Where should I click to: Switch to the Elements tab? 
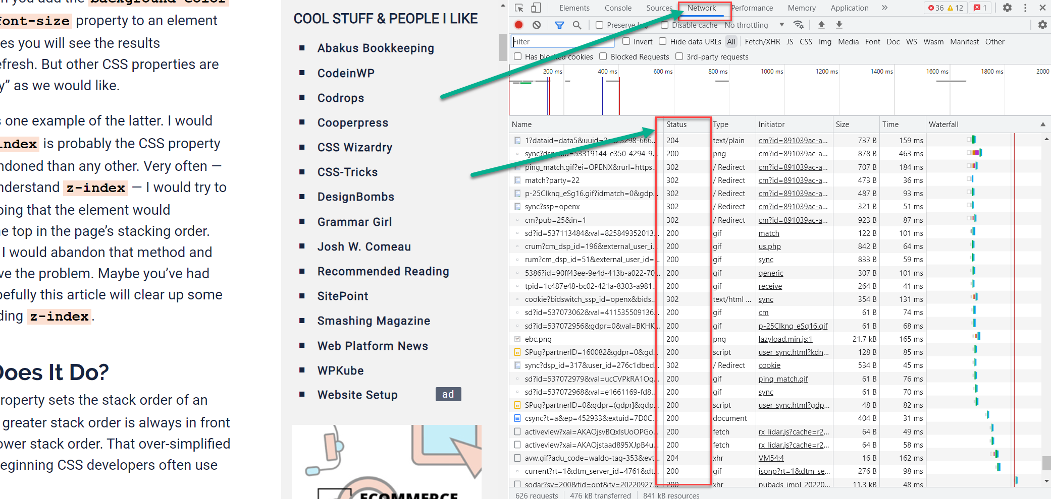(x=574, y=8)
